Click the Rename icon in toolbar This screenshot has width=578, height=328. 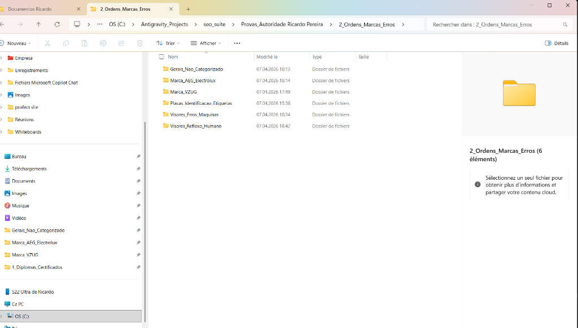[x=103, y=43]
